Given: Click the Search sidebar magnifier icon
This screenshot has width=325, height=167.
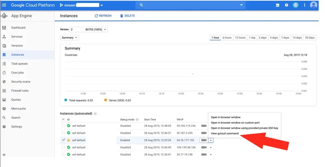Looking at the screenshot, I should click(x=4, y=118).
